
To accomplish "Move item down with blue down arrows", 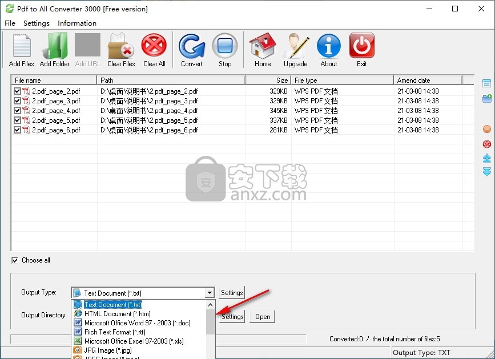I will (x=487, y=172).
